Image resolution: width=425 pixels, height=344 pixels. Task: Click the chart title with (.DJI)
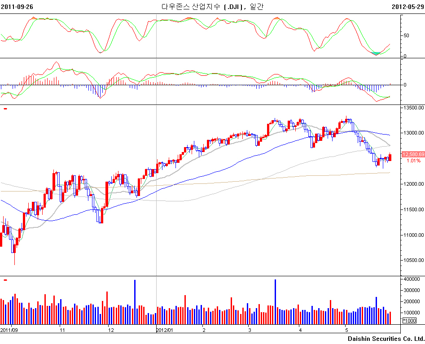(x=212, y=7)
